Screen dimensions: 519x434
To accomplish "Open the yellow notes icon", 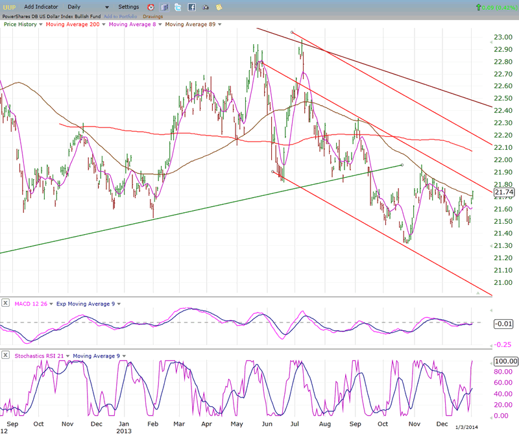I will pos(219,7).
